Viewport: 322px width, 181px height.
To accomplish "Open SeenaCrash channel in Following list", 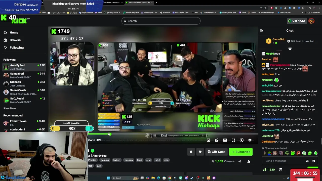I will point(24,92).
